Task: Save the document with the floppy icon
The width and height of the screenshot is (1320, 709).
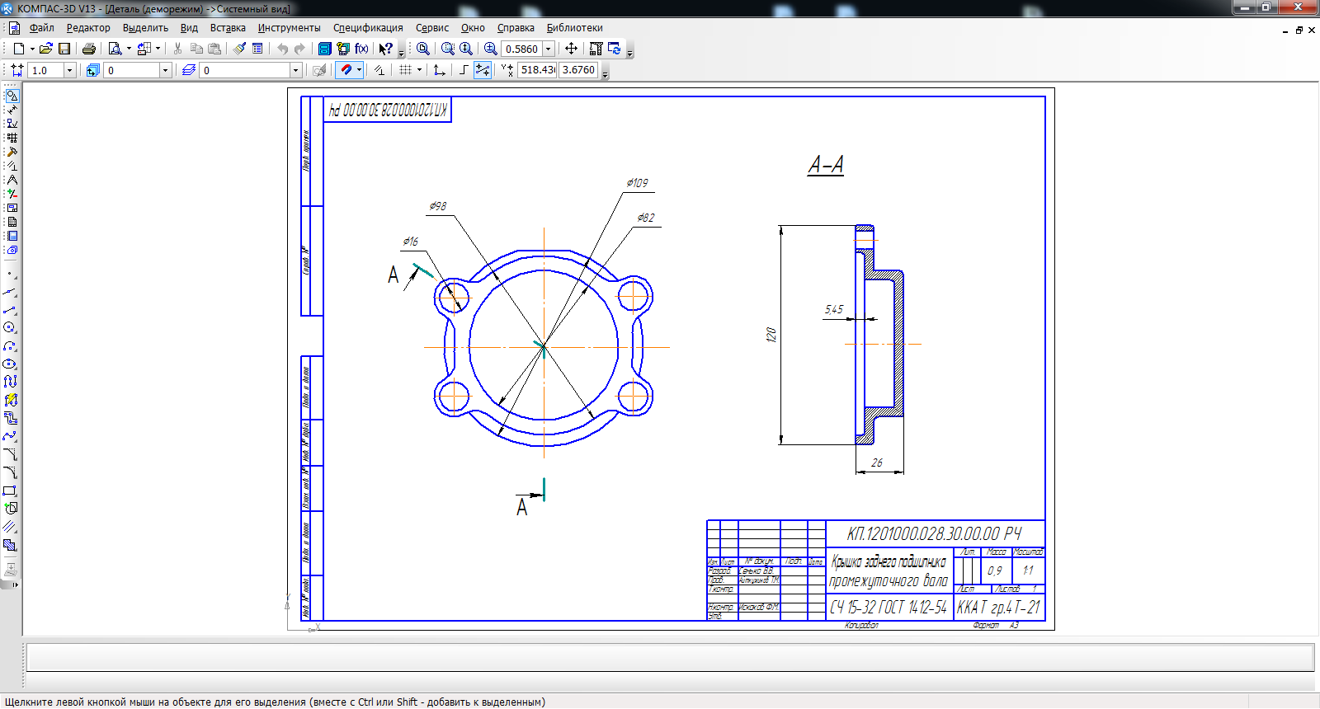Action: (64, 49)
